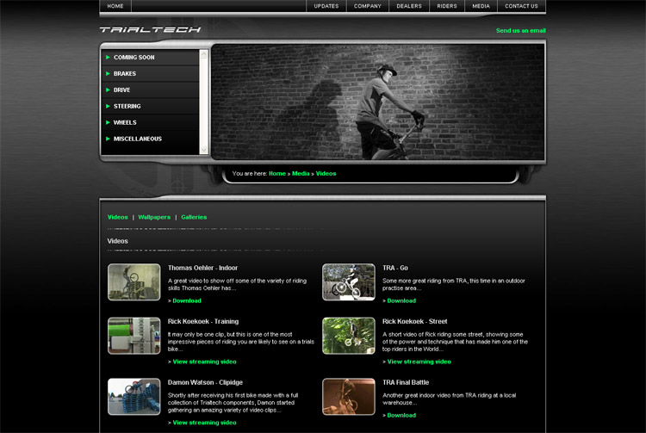646x433 pixels.
Task: Click the 'Videos' section heading
Action: click(x=118, y=241)
